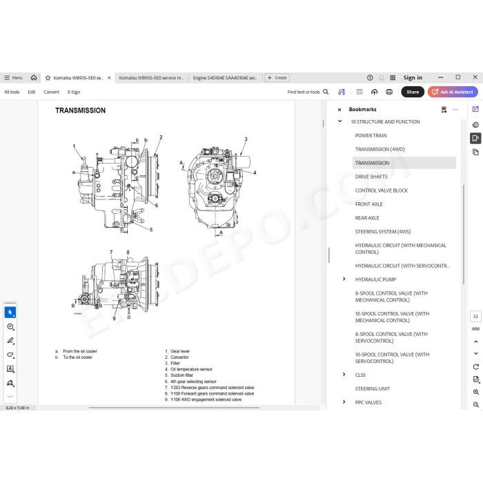This screenshot has height=483, width=483.
Task: Switch to Engine S4D104E SAA4D104E tab
Action: click(224, 78)
